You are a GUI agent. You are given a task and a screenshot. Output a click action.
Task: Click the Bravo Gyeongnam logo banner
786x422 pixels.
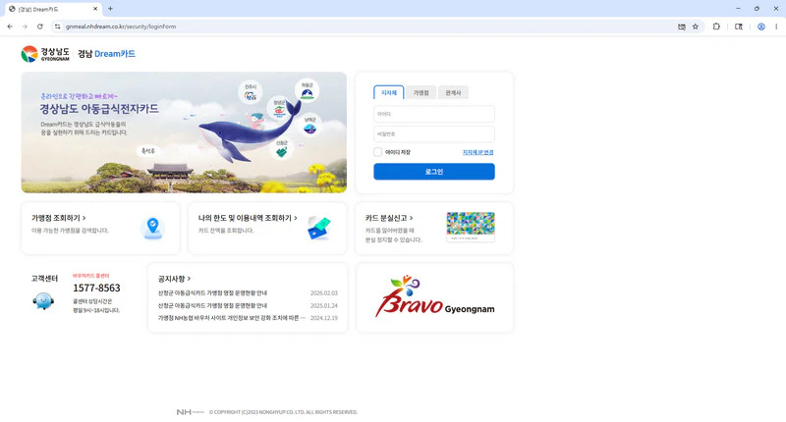434,297
